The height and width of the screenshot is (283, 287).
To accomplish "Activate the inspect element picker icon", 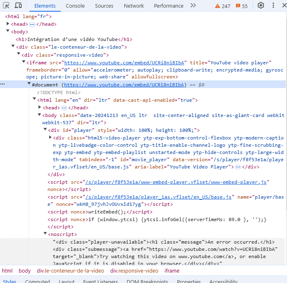I will click(x=6, y=6).
